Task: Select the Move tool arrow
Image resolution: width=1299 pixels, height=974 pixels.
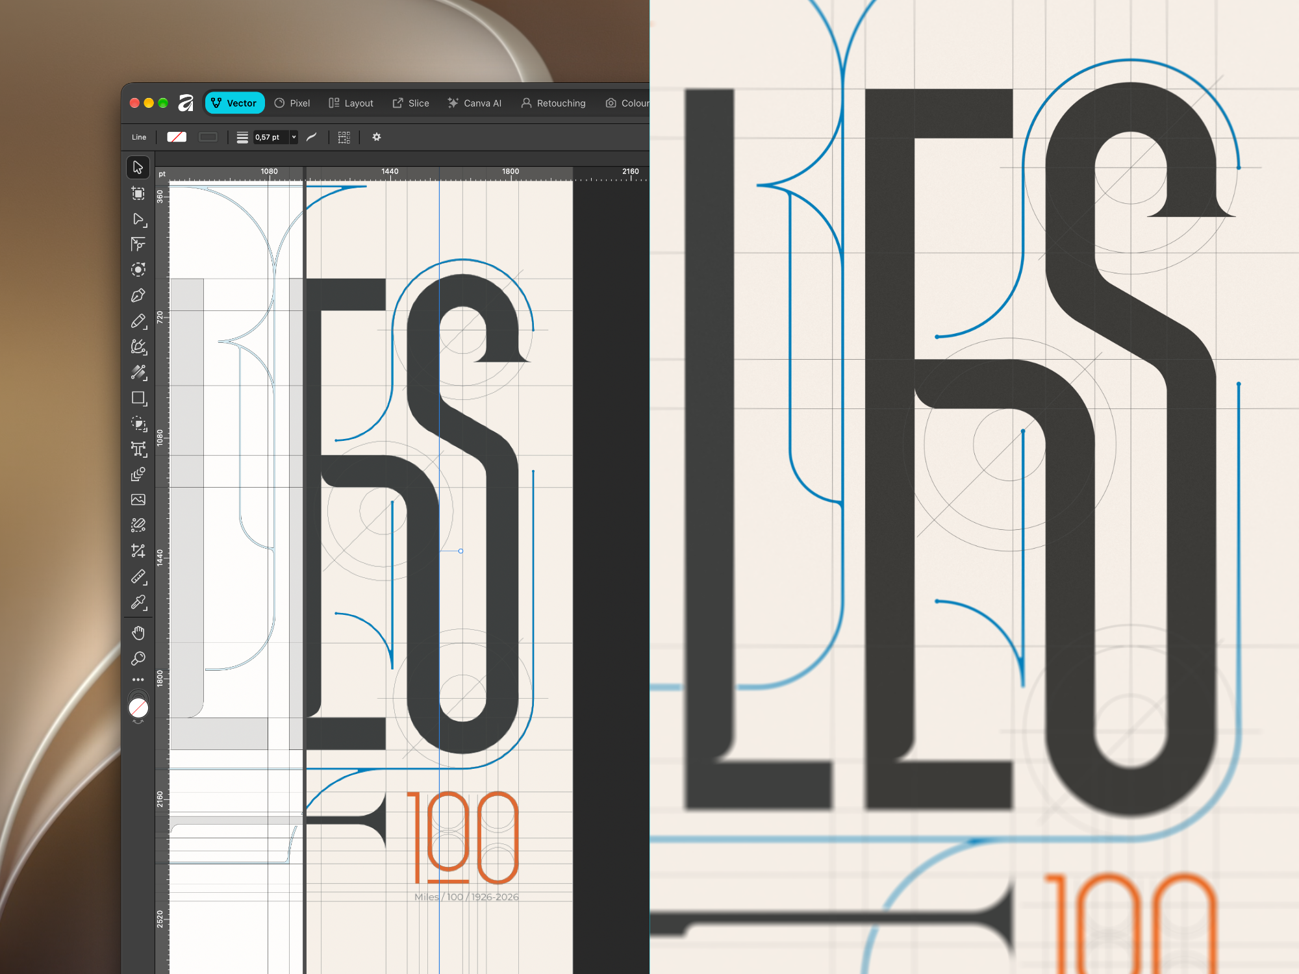Action: (x=138, y=168)
